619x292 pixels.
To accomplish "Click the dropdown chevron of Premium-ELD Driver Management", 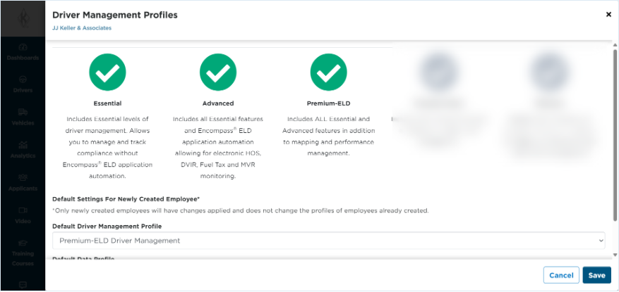I will tap(601, 241).
